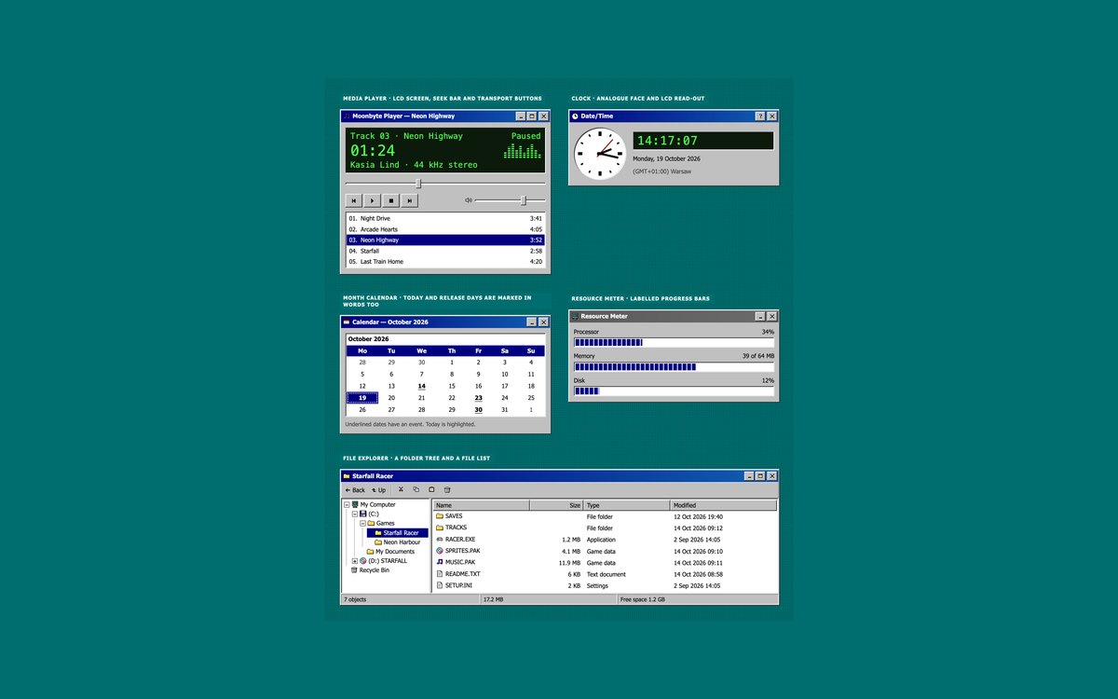Screen dimensions: 1118x699
Task: Sort files by the Name column header
Action: click(x=481, y=505)
